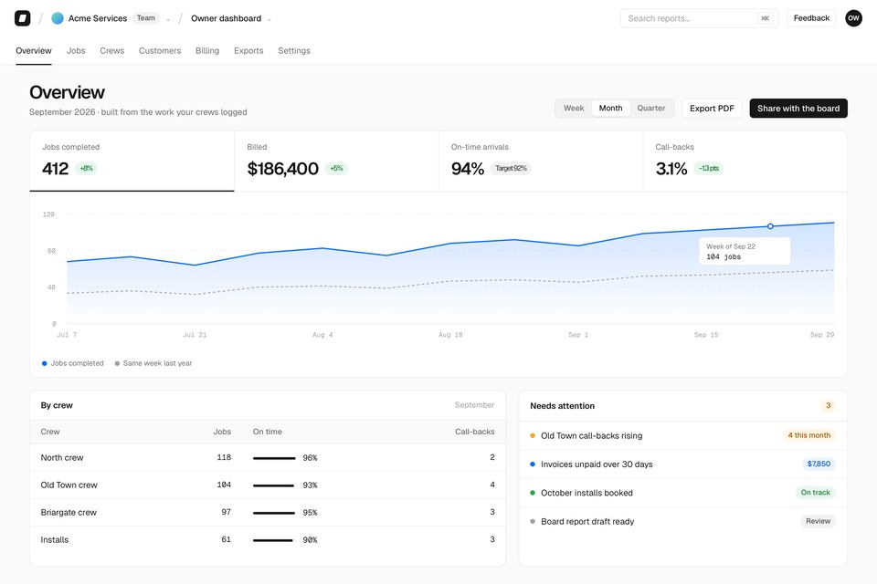Select the Quarter time range
Screen dimensions: 877x584
(x=651, y=109)
